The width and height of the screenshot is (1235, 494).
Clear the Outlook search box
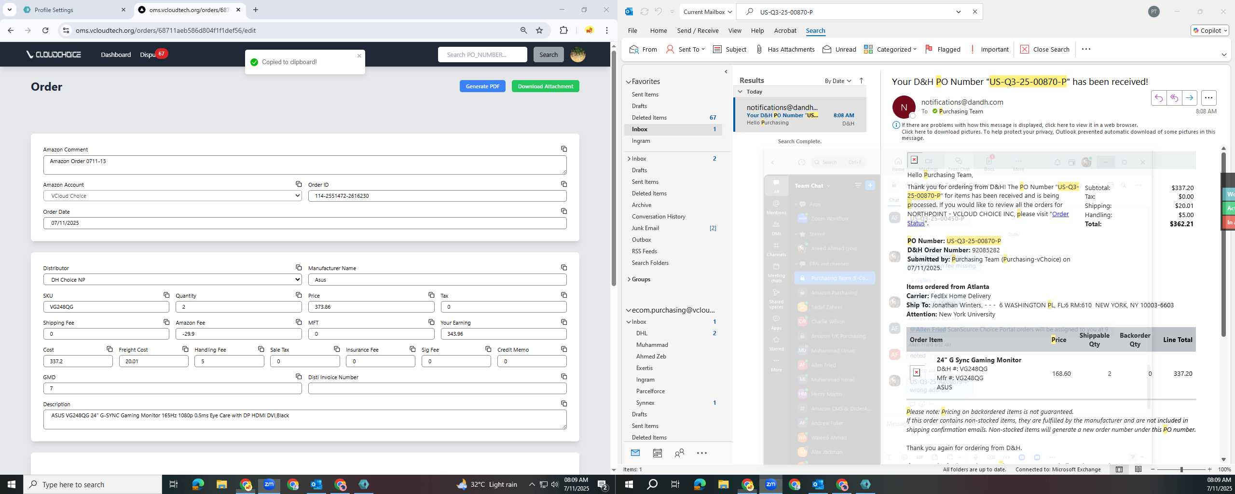974,12
